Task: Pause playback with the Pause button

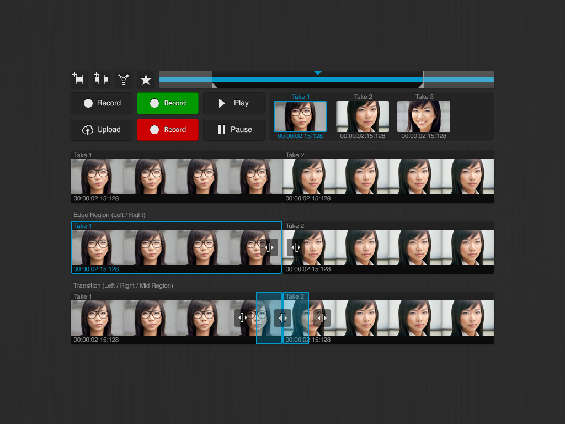Action: [x=234, y=129]
